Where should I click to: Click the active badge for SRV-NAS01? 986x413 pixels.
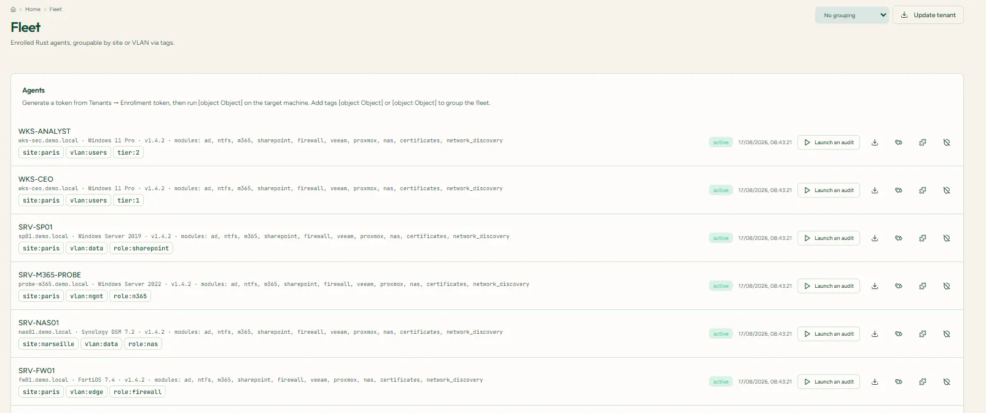(721, 334)
